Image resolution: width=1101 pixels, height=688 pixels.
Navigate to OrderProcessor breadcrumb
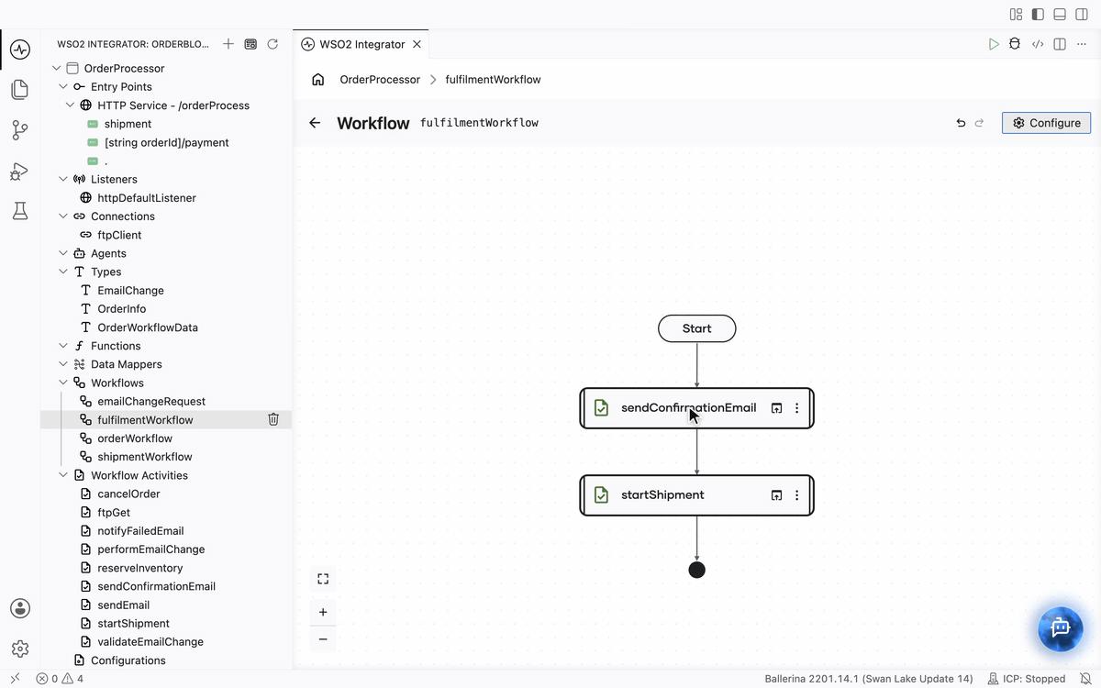pyautogui.click(x=380, y=80)
